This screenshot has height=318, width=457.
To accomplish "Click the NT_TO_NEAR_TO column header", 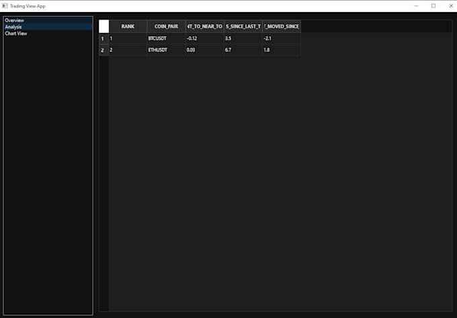I will (x=204, y=26).
